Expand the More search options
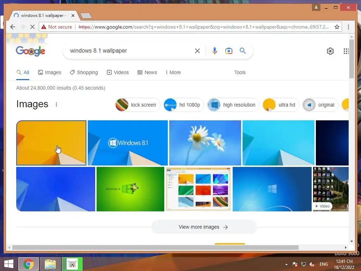The width and height of the screenshot is (361, 271). [173, 72]
